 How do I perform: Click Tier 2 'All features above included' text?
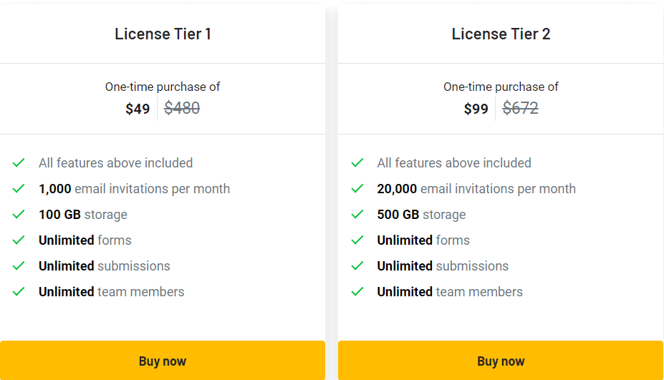pos(454,163)
